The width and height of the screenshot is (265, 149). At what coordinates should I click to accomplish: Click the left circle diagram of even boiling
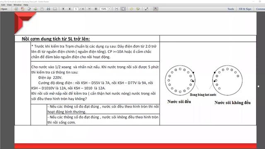click(180, 80)
